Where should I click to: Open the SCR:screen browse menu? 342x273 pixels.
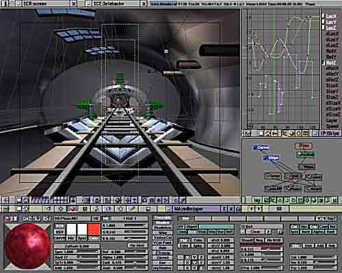pos(19,3)
